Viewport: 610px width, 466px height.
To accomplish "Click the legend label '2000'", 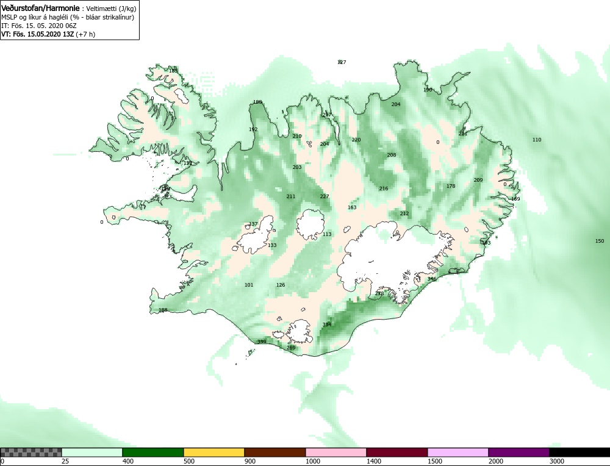I will [x=496, y=461].
